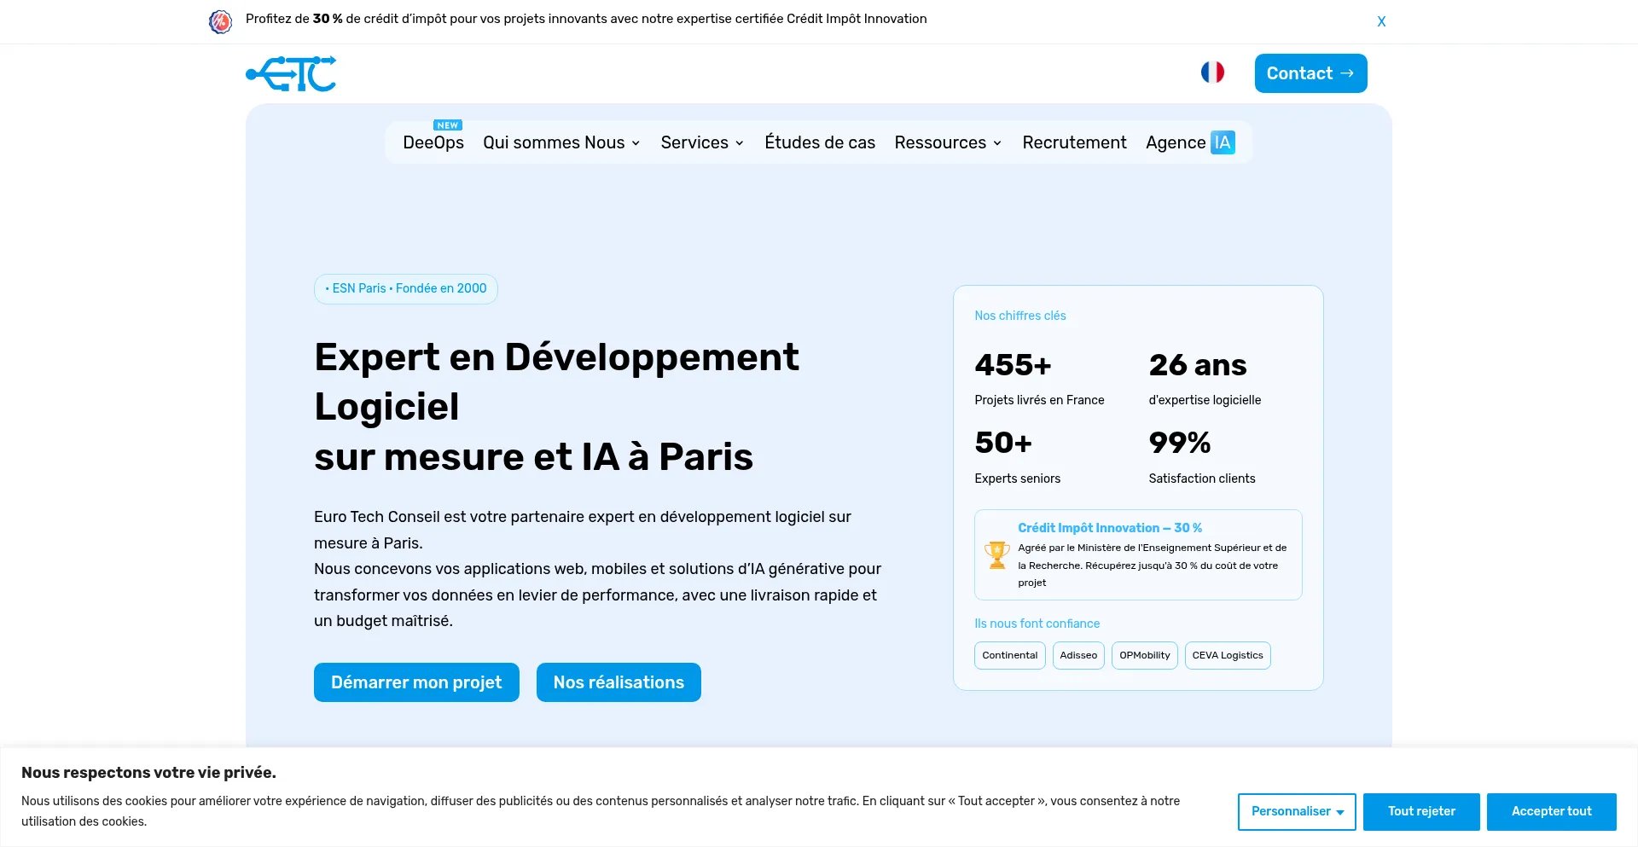This screenshot has width=1638, height=847.
Task: Click the 26 ans figure
Action: pos(1198,365)
